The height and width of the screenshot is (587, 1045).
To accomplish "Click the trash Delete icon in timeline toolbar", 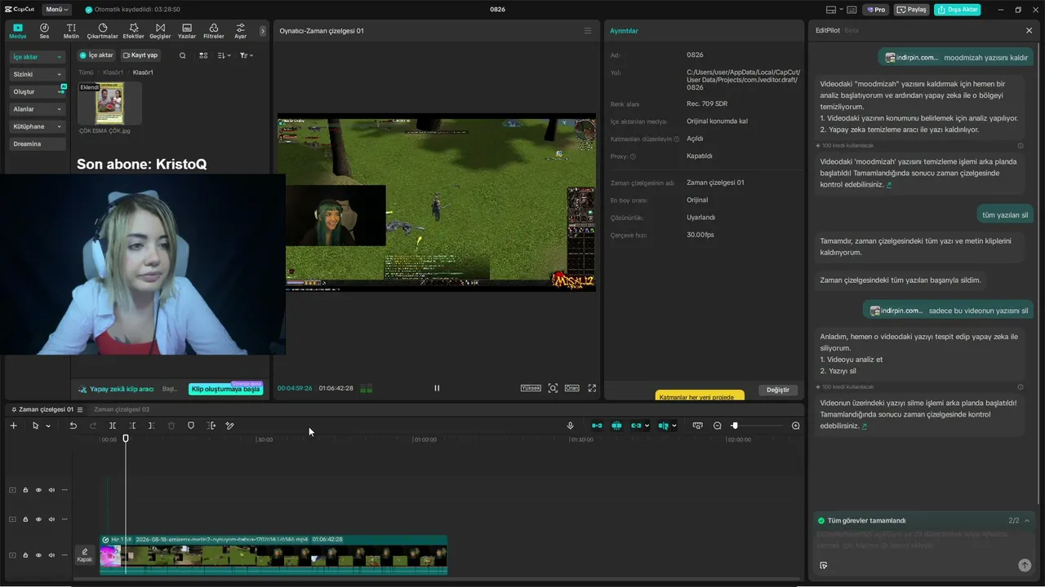I will tap(171, 426).
